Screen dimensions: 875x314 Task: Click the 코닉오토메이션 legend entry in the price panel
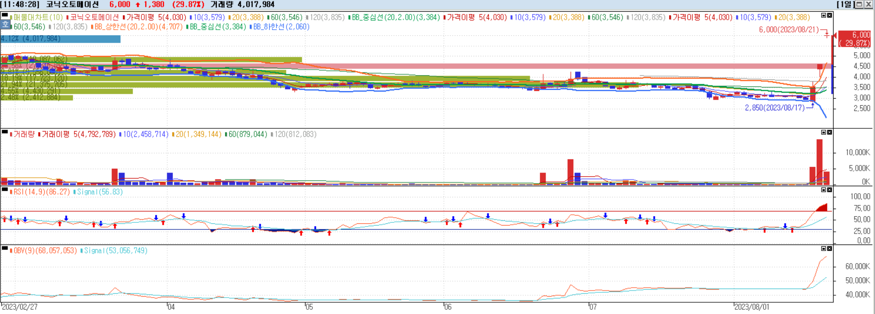pos(93,17)
